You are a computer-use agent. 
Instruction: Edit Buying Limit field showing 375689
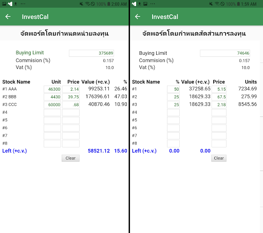click(x=91, y=53)
